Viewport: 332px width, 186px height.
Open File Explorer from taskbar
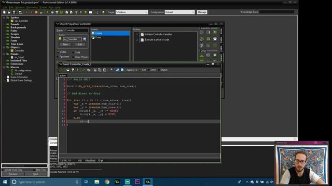coord(97,182)
